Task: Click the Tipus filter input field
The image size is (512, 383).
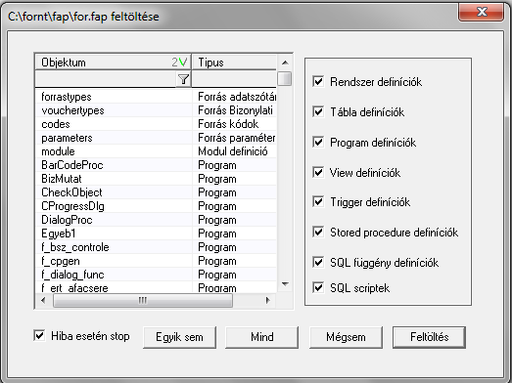Action: [x=234, y=79]
